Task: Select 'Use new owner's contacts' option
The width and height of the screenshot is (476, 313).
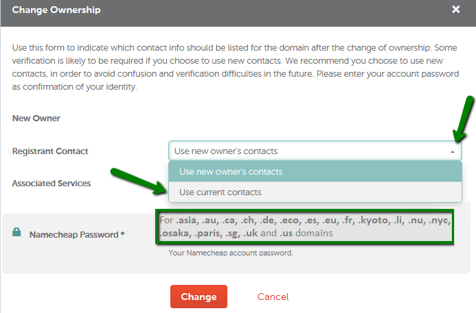Action: pos(315,172)
